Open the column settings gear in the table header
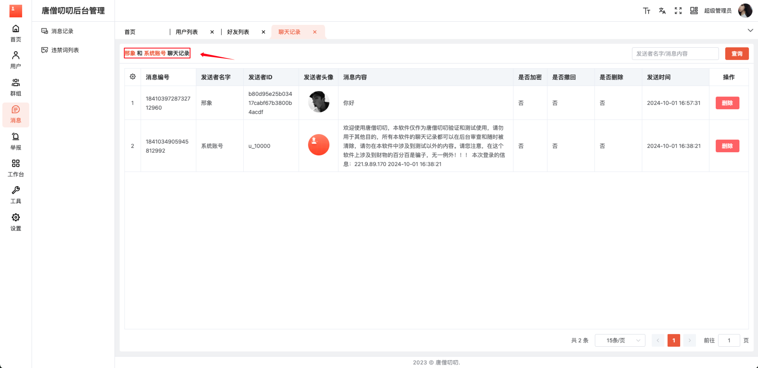 coord(133,77)
